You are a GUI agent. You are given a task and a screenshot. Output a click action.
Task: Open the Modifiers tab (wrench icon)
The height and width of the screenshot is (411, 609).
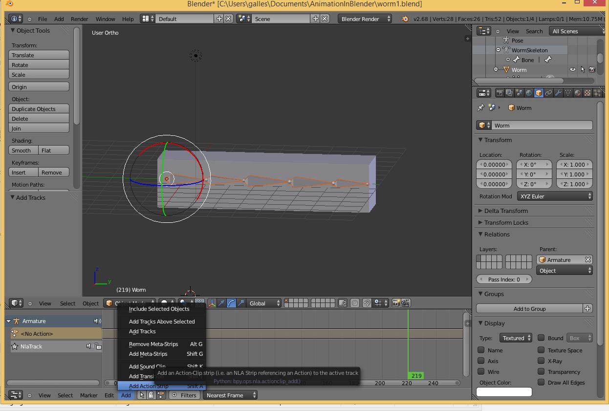pos(558,93)
